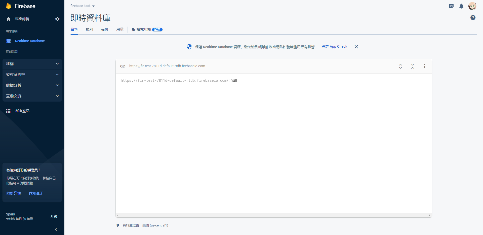
Task: Click the extensions icon
Action: [x=134, y=30]
